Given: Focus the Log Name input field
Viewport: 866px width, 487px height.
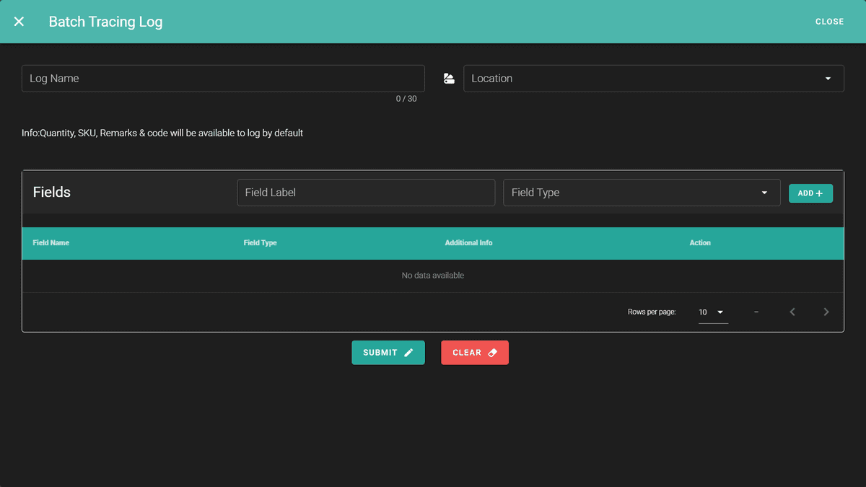Looking at the screenshot, I should coord(223,79).
